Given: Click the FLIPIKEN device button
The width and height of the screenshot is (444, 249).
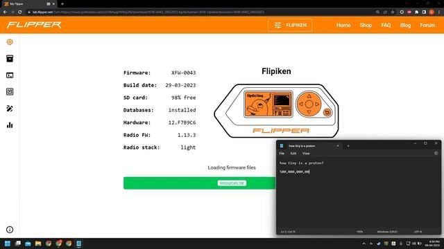Looking at the screenshot, I should (290, 25).
